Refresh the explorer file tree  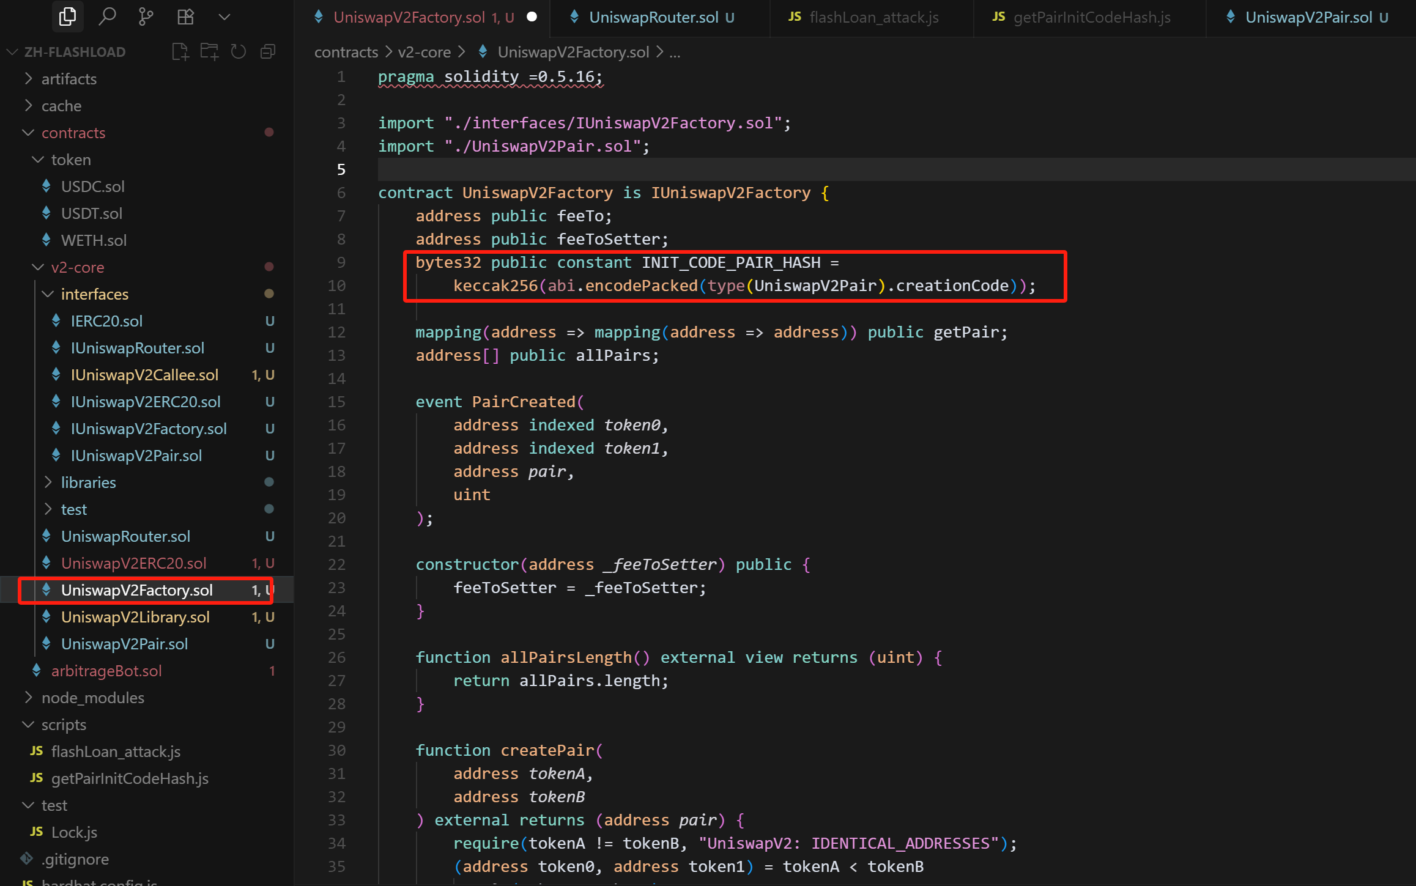coord(239,52)
